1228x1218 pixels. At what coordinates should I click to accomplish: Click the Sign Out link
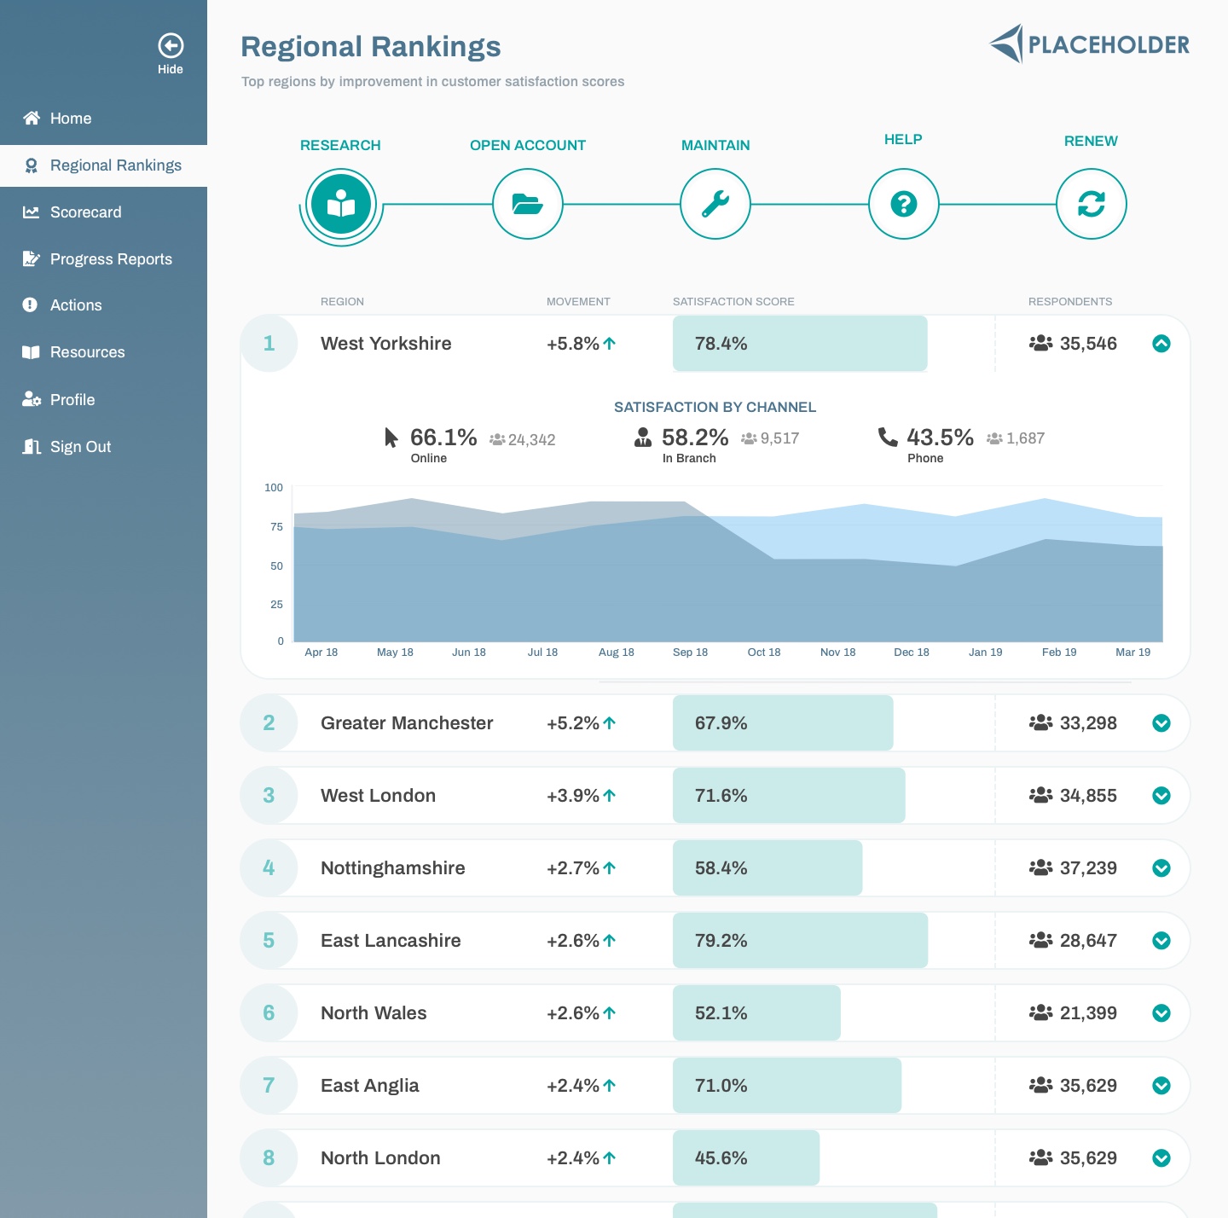[x=80, y=446]
